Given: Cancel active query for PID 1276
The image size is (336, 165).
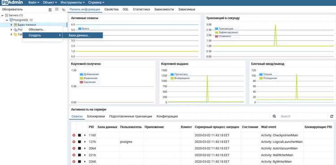Looking at the screenshot, I should [x=79, y=142].
